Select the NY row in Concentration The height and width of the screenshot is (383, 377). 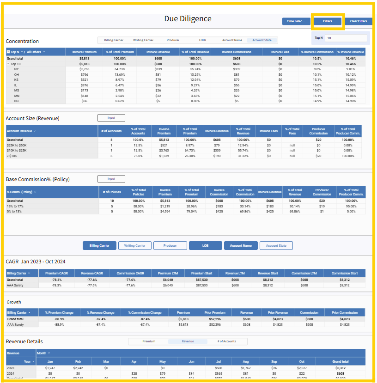186,69
